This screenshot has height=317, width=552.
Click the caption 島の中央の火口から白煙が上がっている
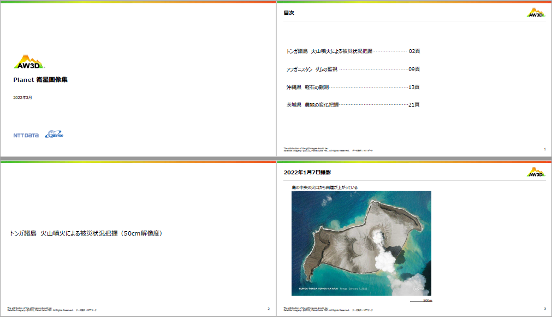pyautogui.click(x=324, y=187)
